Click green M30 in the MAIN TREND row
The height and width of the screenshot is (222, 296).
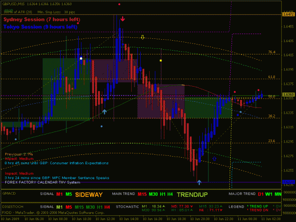click(x=153, y=194)
